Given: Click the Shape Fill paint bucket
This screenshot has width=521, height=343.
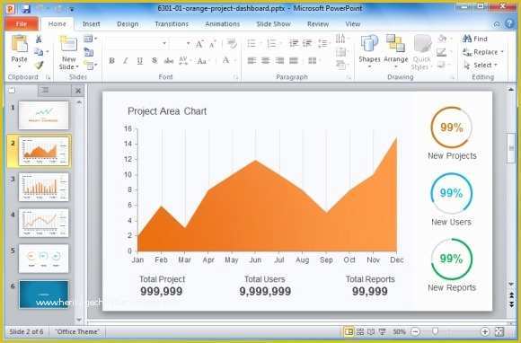Looking at the screenshot, I should pos(442,39).
